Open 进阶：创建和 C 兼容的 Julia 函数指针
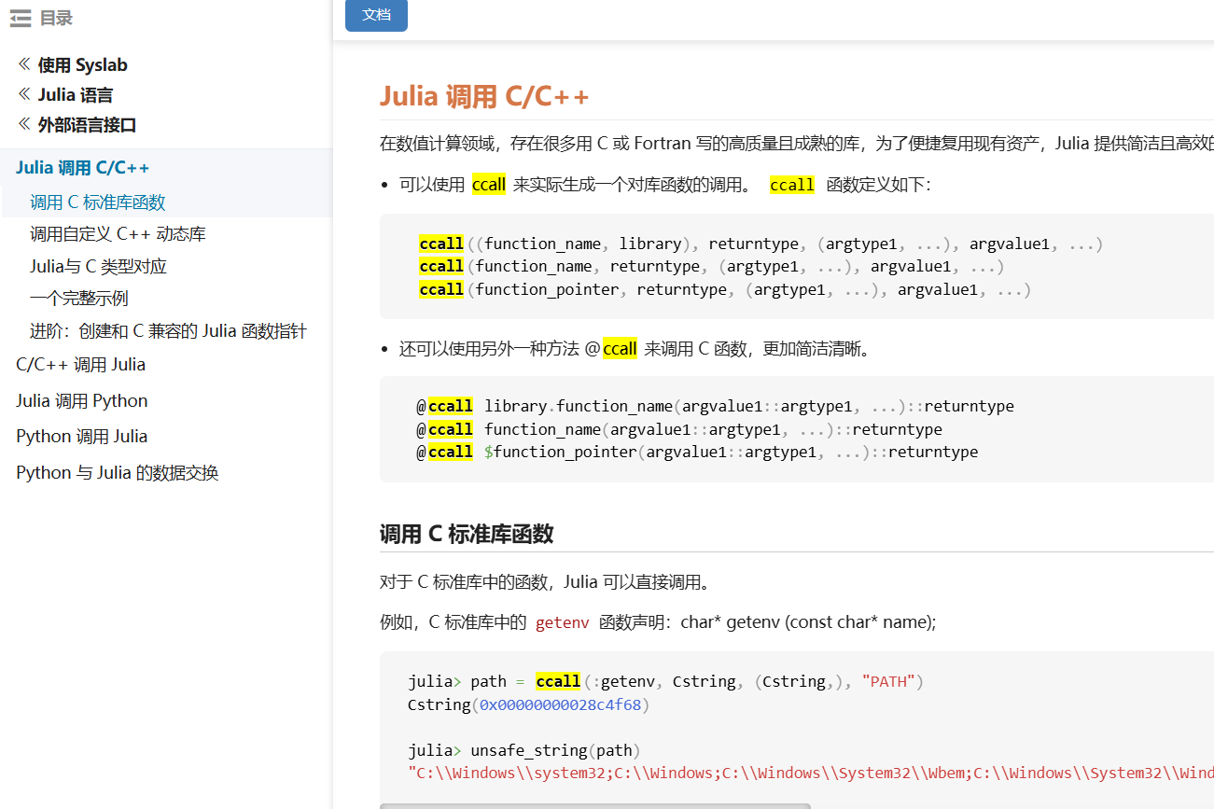Screen dimensions: 1214x809 [x=168, y=331]
